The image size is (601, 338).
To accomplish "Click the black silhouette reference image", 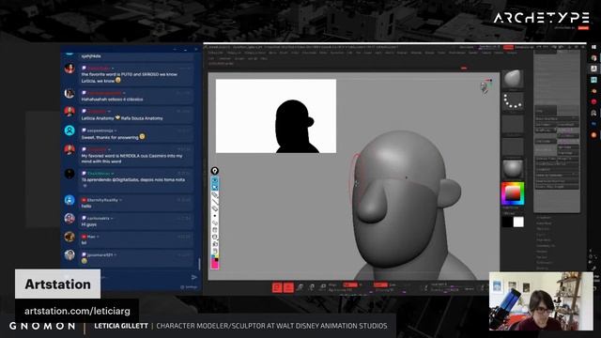I will point(276,116).
